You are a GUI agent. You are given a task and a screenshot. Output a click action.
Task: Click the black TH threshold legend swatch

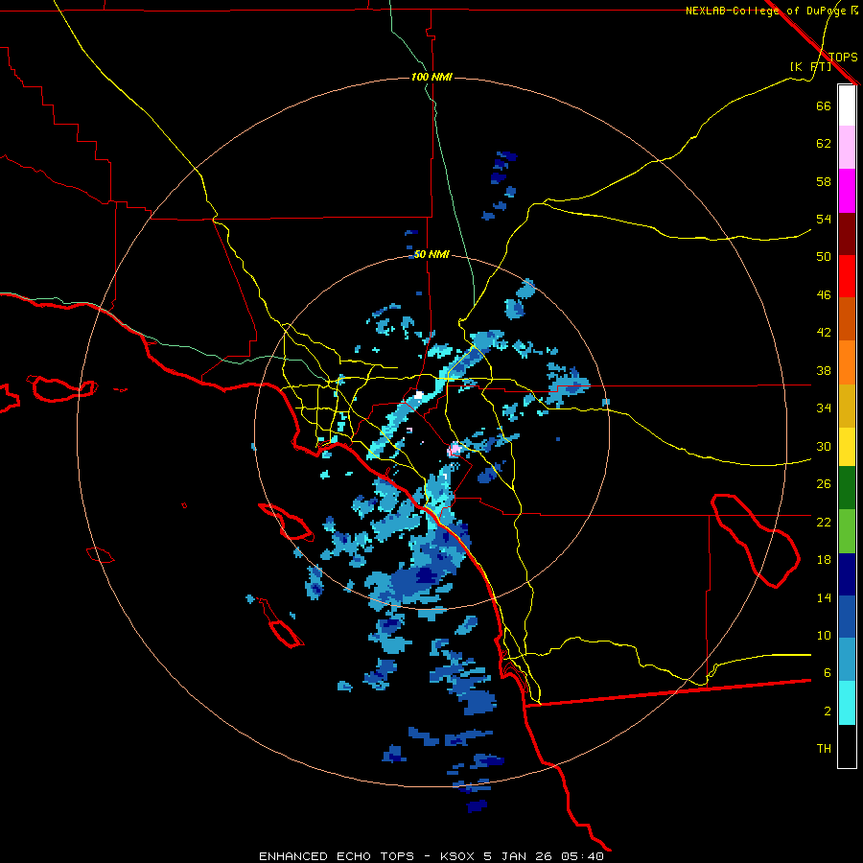click(x=847, y=746)
